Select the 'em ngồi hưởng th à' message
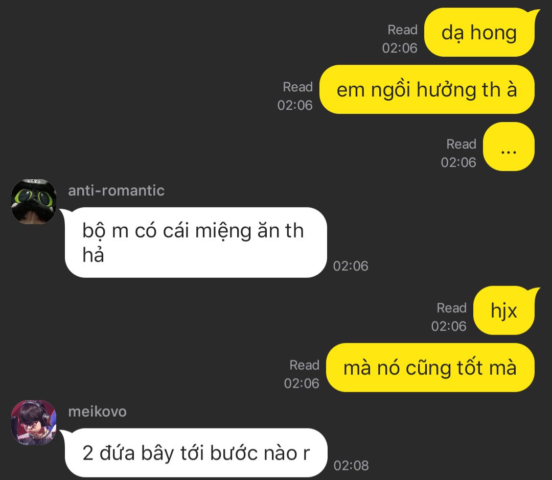 click(427, 89)
